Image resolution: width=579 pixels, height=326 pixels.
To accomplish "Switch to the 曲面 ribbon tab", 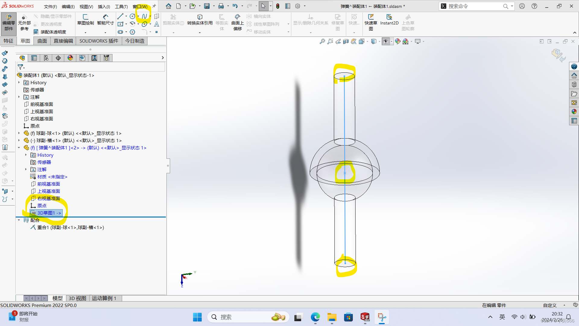I will (42, 41).
